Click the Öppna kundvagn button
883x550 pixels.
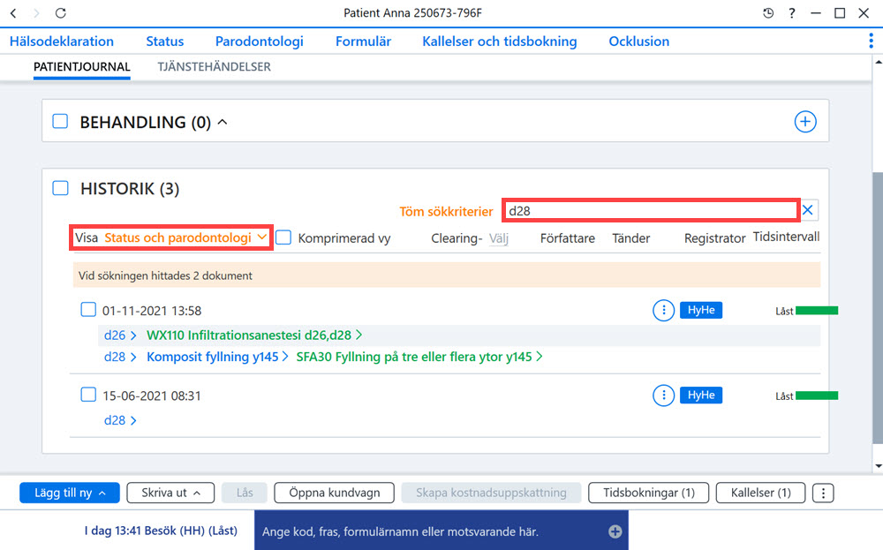334,493
